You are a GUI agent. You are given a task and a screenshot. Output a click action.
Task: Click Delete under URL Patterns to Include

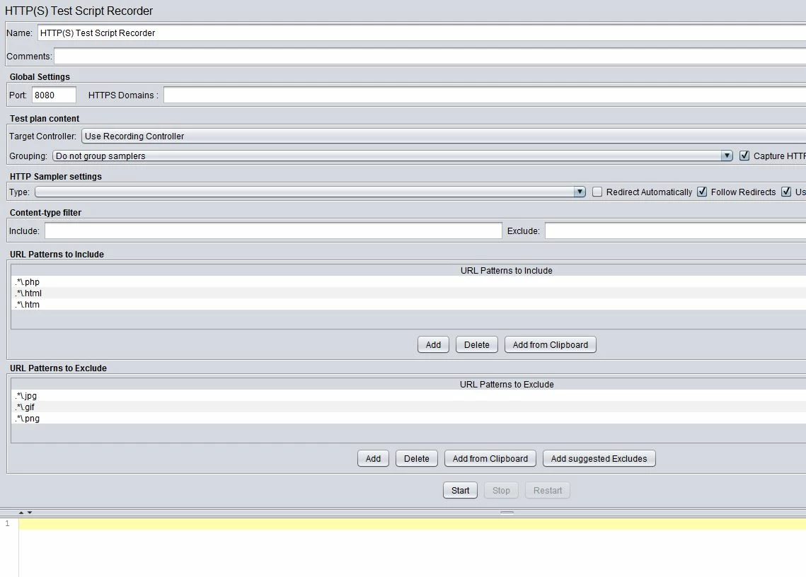476,345
